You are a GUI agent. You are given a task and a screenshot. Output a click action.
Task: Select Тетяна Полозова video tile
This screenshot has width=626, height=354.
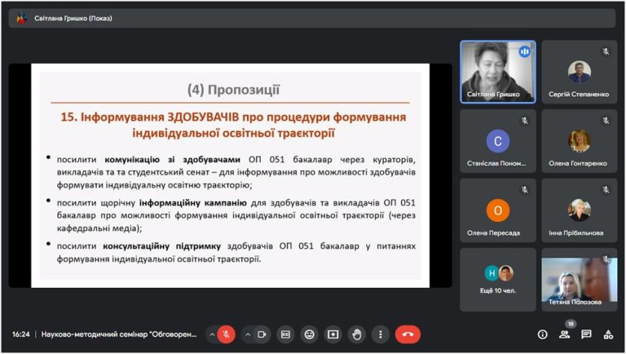click(x=580, y=280)
